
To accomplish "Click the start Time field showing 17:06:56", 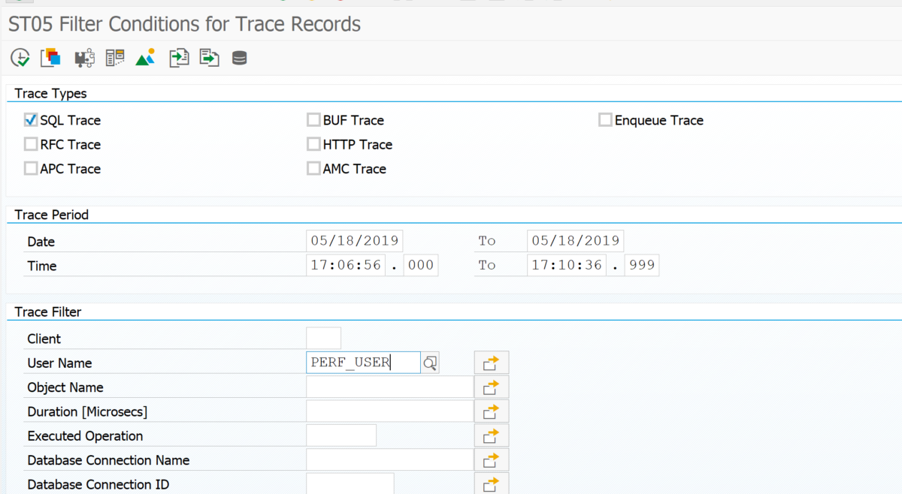I will click(345, 264).
